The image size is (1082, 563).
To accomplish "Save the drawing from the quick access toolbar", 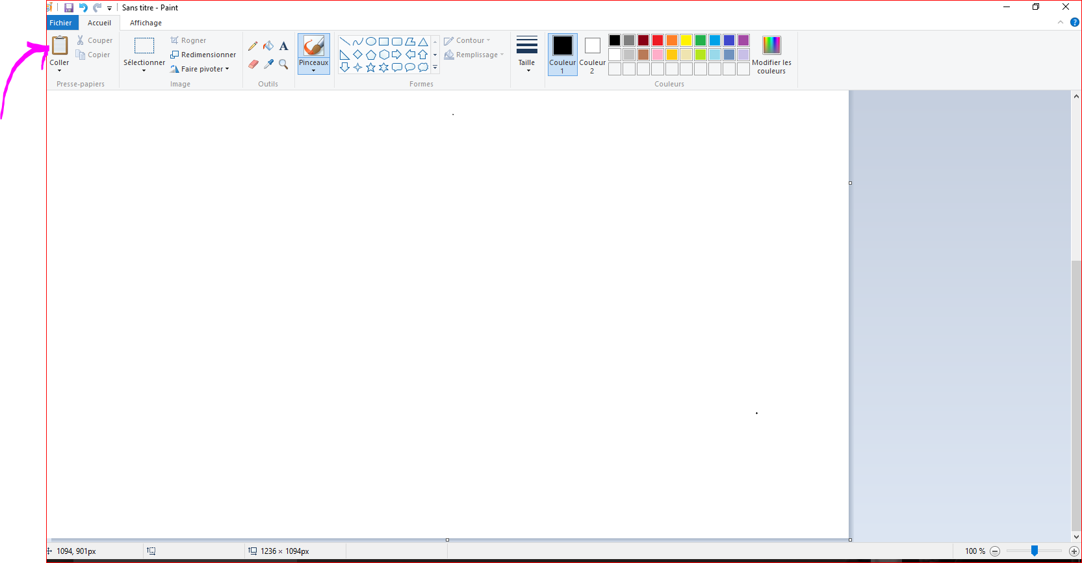I will point(69,8).
